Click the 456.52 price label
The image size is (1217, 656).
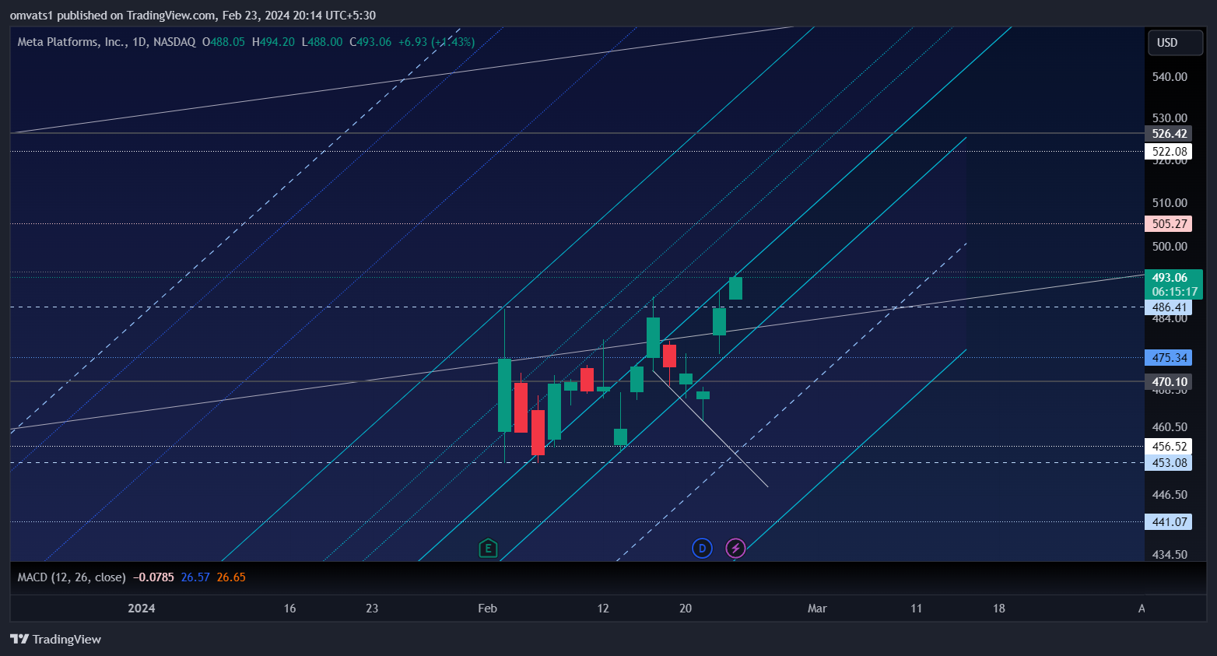point(1168,447)
